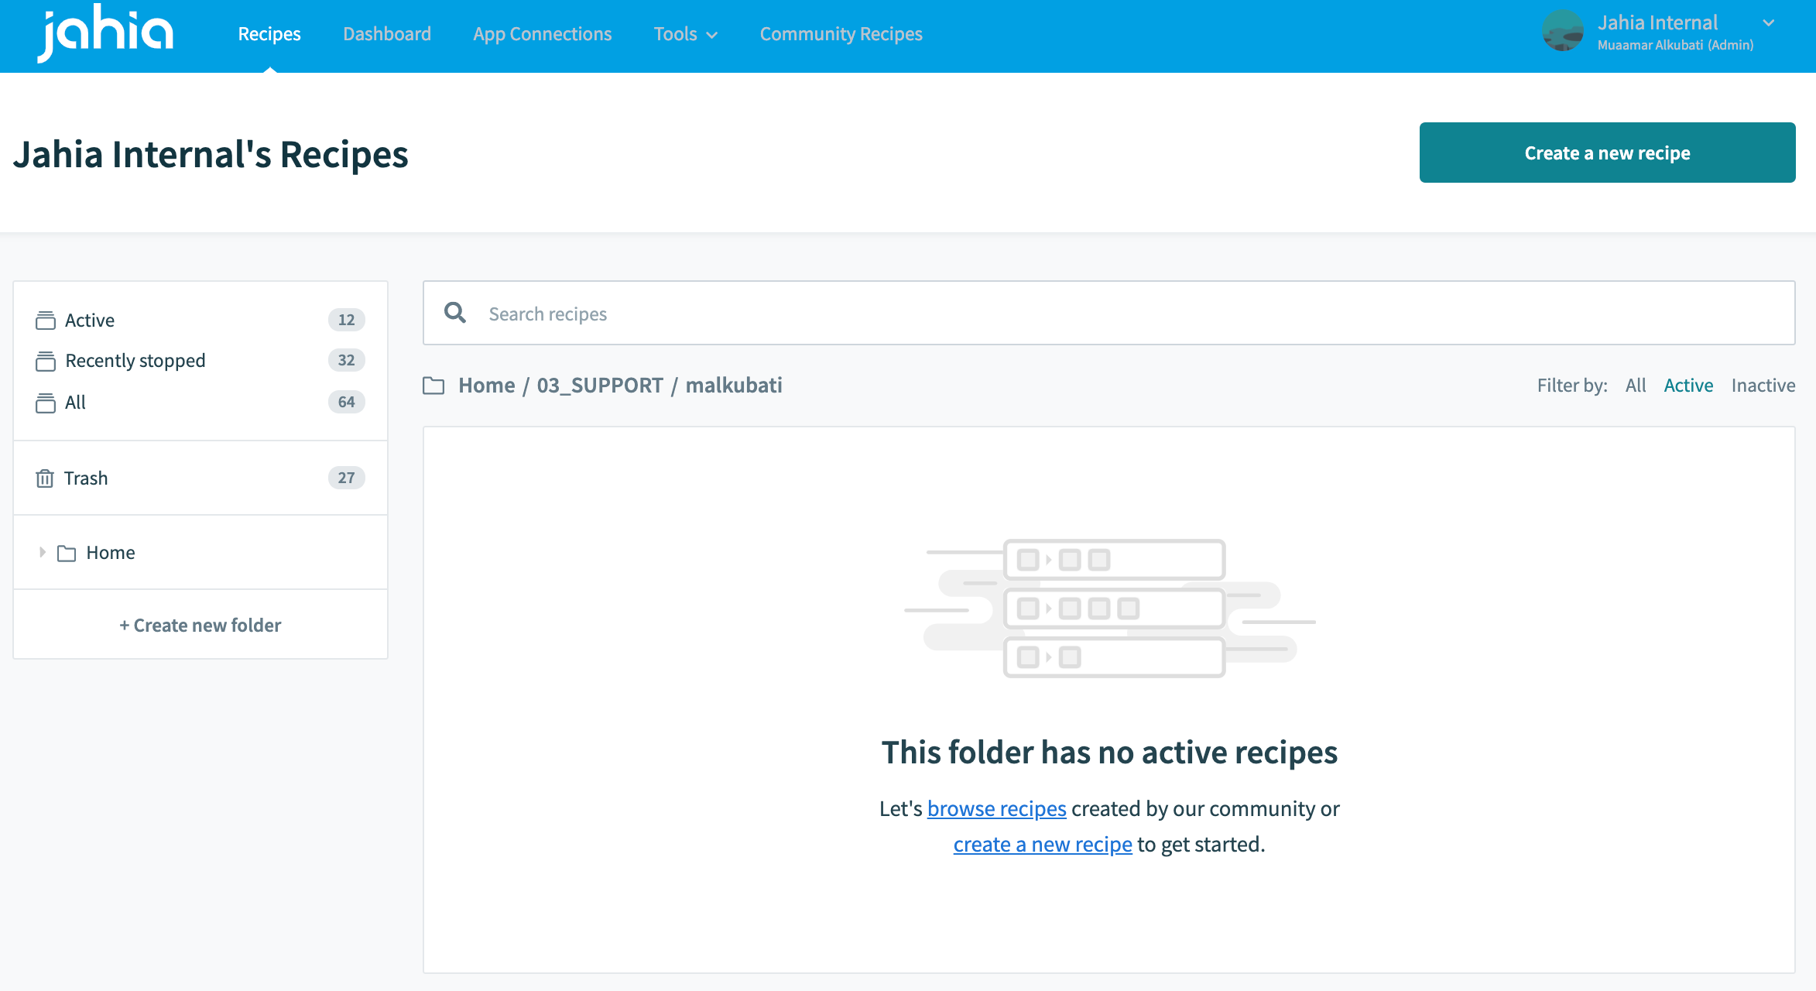Open the Trash label in sidebar
Viewport: 1816px width, 991px height.
coord(86,478)
